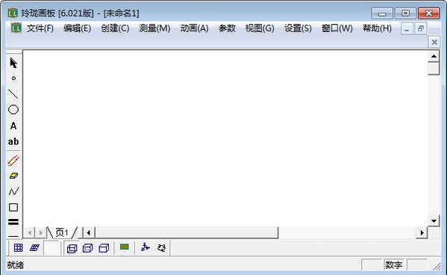Select the arrow selection tool
This screenshot has height=275, width=447.
(x=13, y=63)
